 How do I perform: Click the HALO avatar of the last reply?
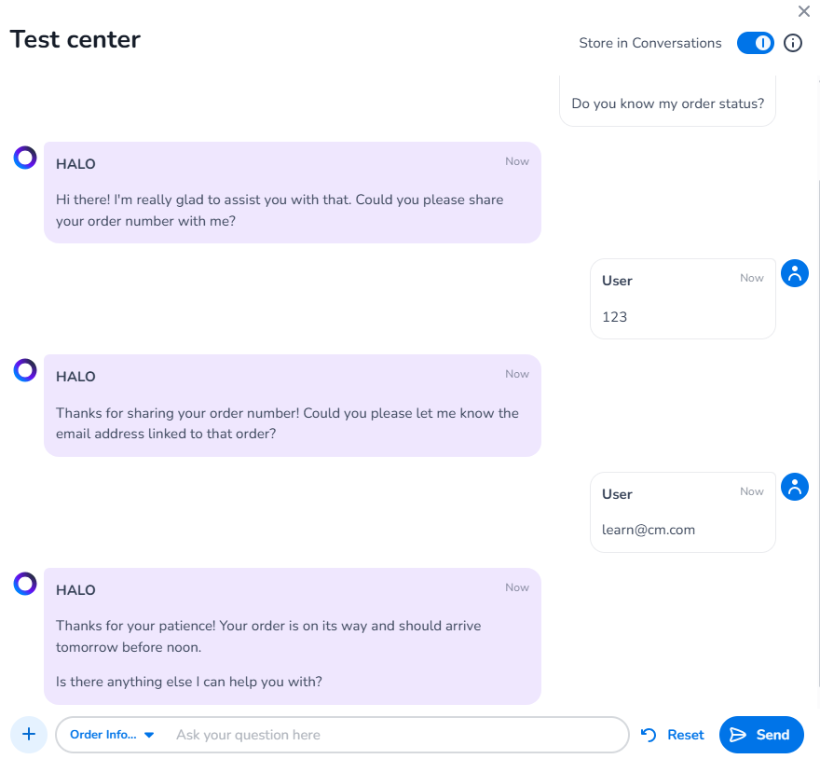click(25, 584)
